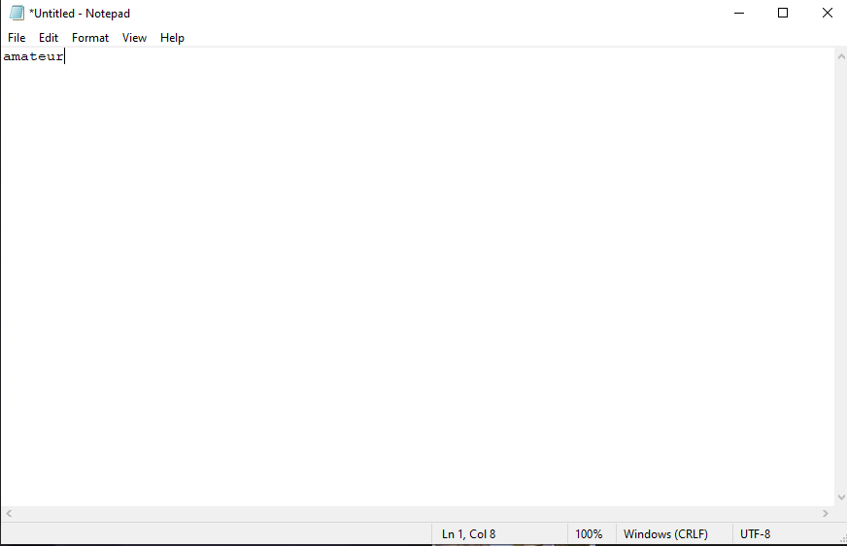Click the word amateur in the text
The width and height of the screenshot is (847, 546).
[33, 57]
